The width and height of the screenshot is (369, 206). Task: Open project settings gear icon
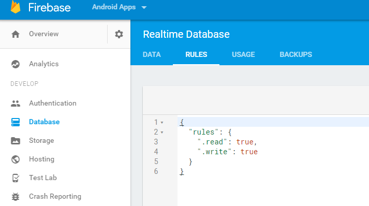tap(119, 34)
